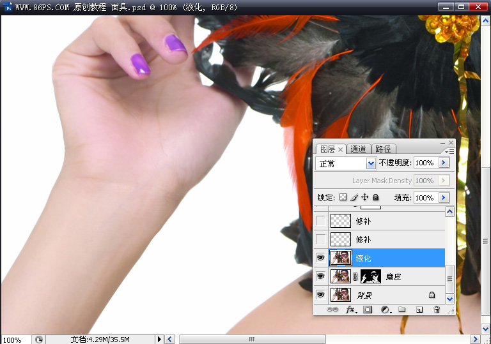Create a new layer from footer icon
Screen dimensions: 491x344
click(419, 310)
